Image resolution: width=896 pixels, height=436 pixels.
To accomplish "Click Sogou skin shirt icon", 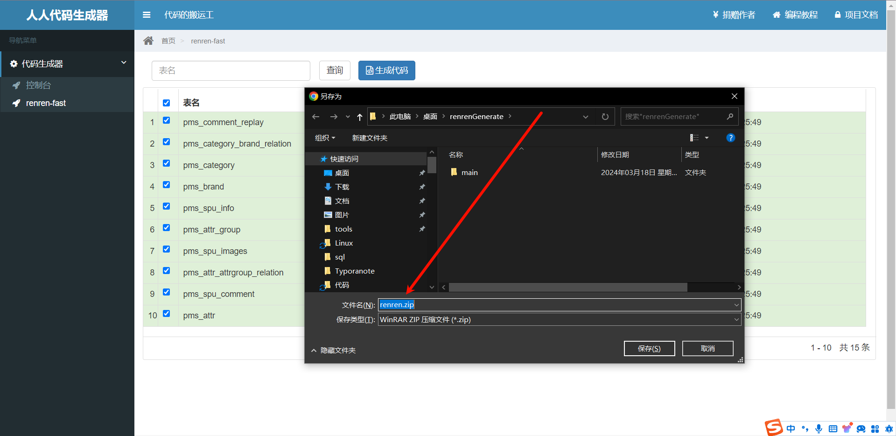I will tap(847, 428).
